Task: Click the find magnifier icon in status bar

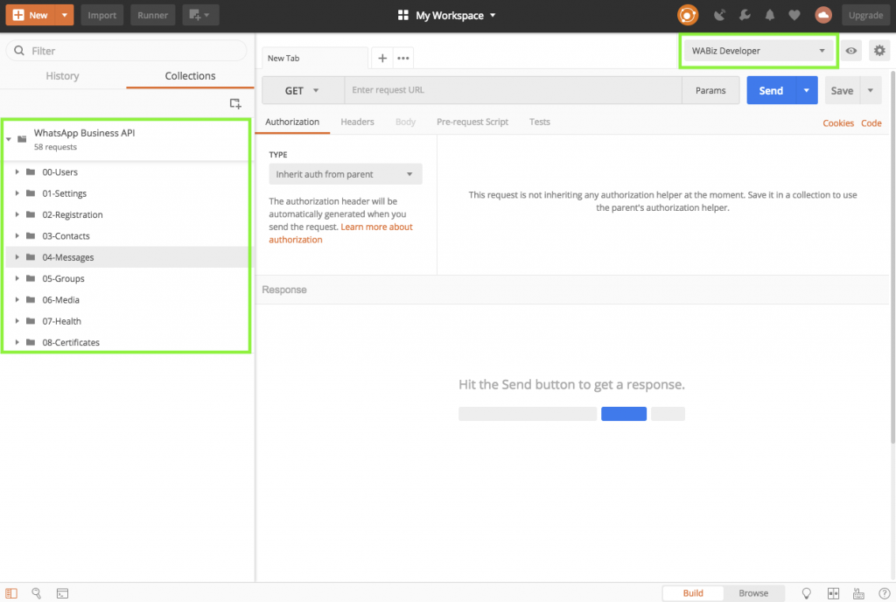Action: click(36, 593)
